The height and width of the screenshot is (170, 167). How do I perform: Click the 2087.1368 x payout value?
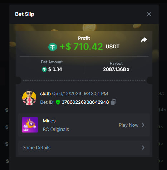pyautogui.click(x=116, y=69)
